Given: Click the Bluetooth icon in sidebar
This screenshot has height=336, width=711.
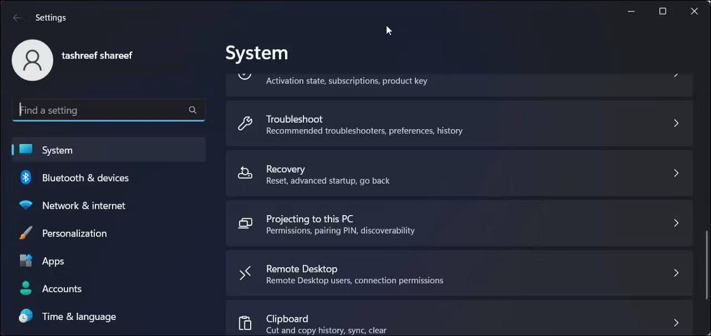Looking at the screenshot, I should (25, 178).
